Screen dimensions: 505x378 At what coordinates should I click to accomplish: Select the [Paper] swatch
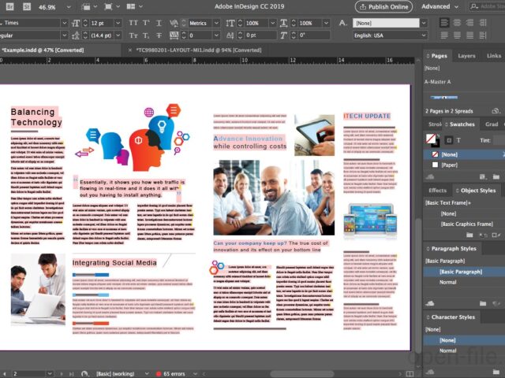(450, 165)
